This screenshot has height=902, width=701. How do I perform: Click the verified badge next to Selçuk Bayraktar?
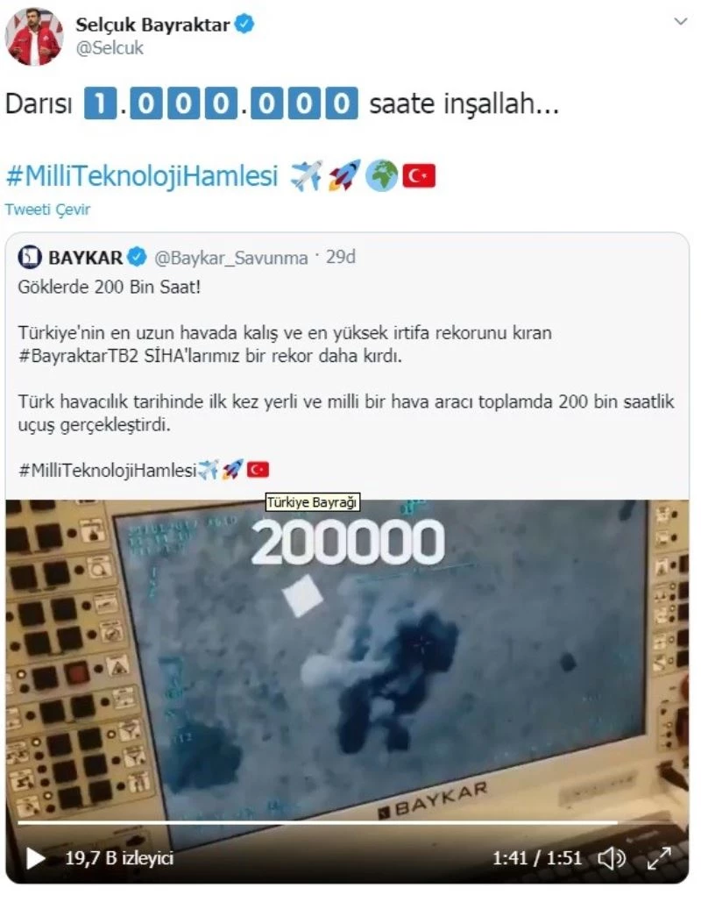tap(245, 25)
